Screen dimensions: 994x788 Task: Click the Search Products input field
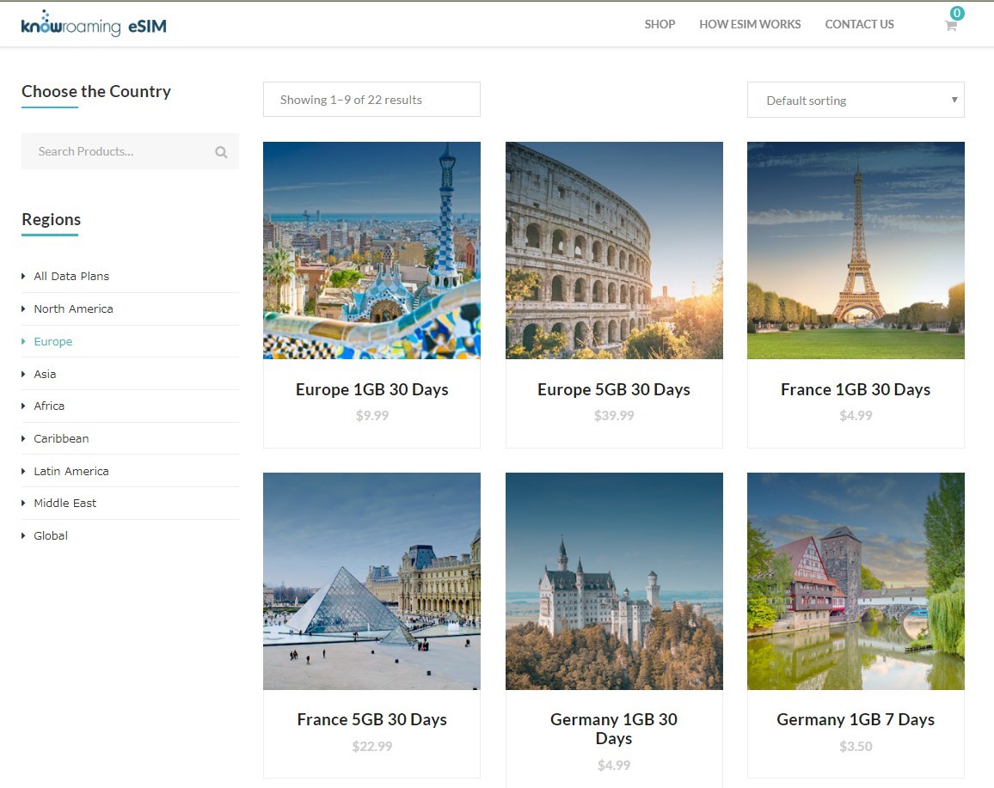120,151
